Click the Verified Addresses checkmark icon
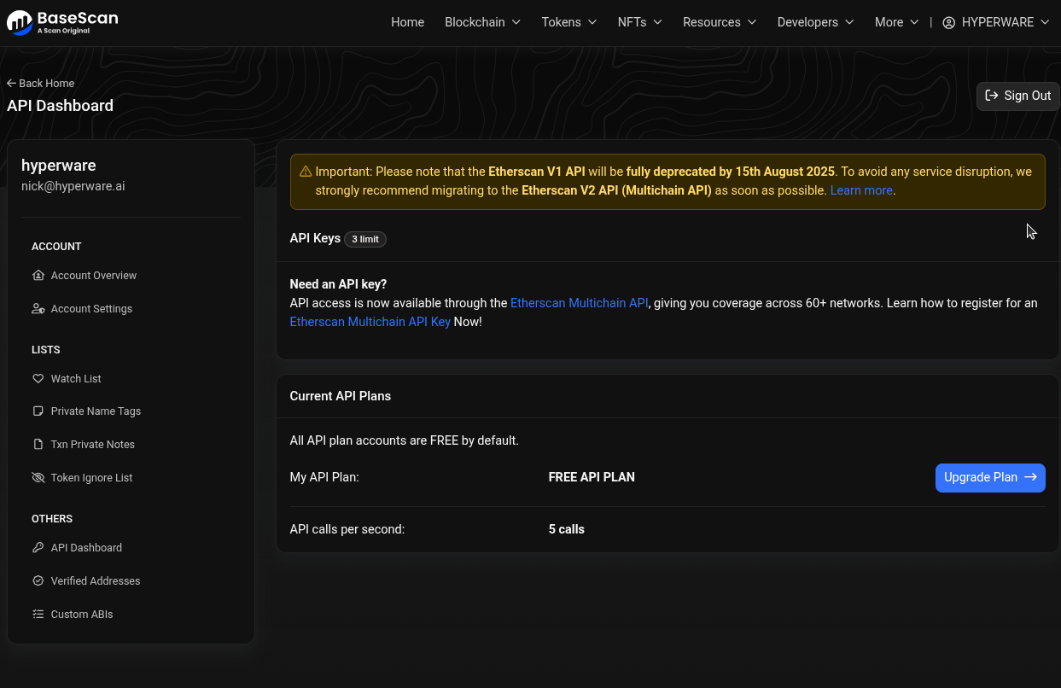The height and width of the screenshot is (688, 1061). [x=38, y=581]
